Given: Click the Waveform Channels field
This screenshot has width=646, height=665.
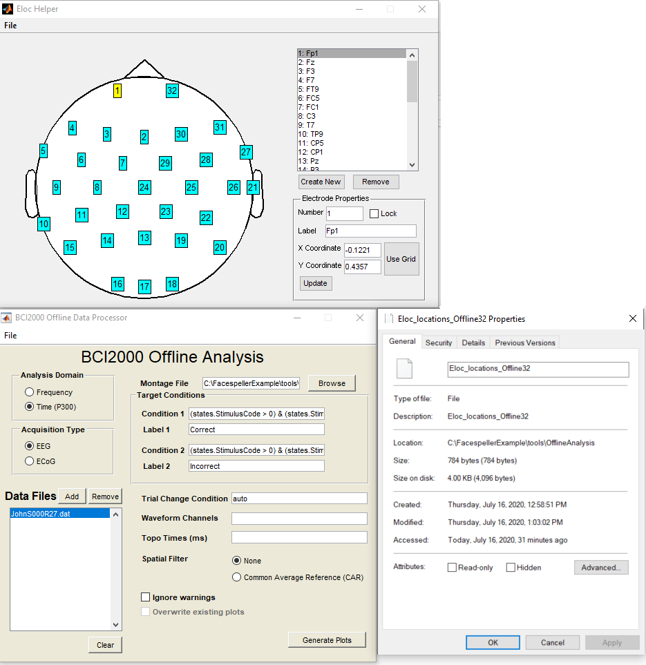Looking at the screenshot, I should pos(299,519).
